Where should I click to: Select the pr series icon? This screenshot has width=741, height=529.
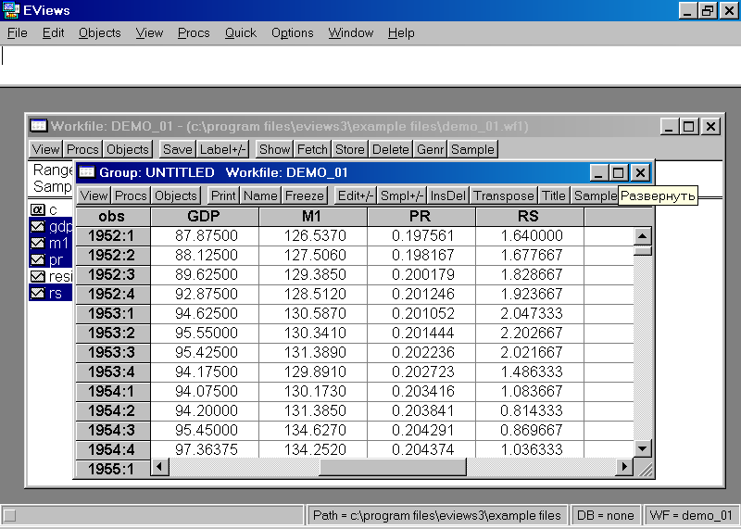pyautogui.click(x=37, y=260)
